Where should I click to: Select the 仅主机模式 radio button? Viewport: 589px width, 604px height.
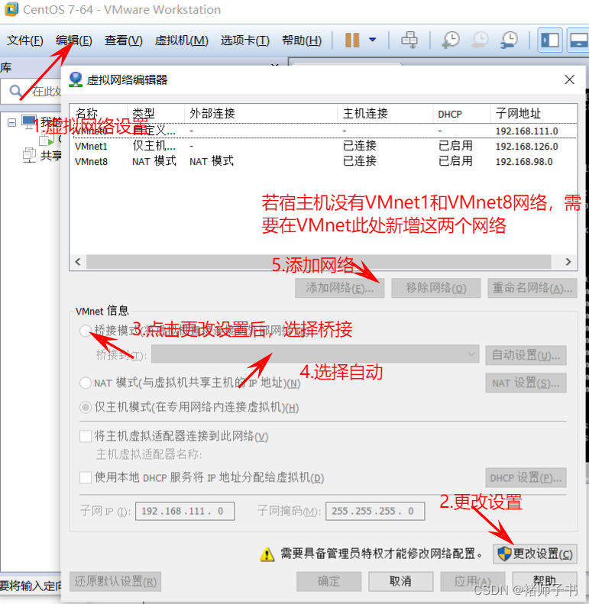[86, 407]
